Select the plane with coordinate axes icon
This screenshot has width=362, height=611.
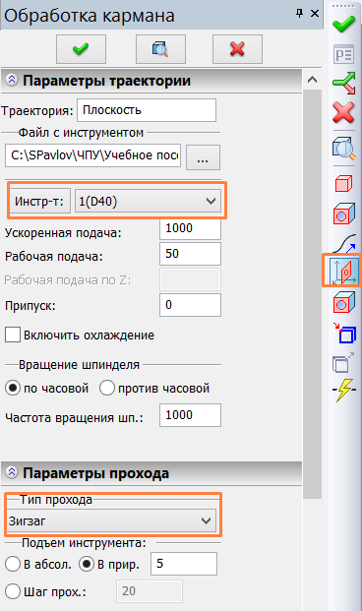[x=343, y=271]
